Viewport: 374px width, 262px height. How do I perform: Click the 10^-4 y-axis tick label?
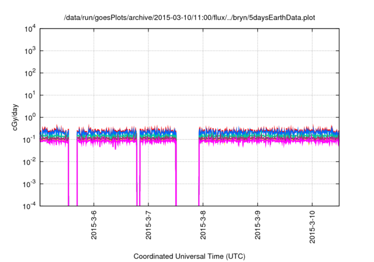click(x=29, y=206)
